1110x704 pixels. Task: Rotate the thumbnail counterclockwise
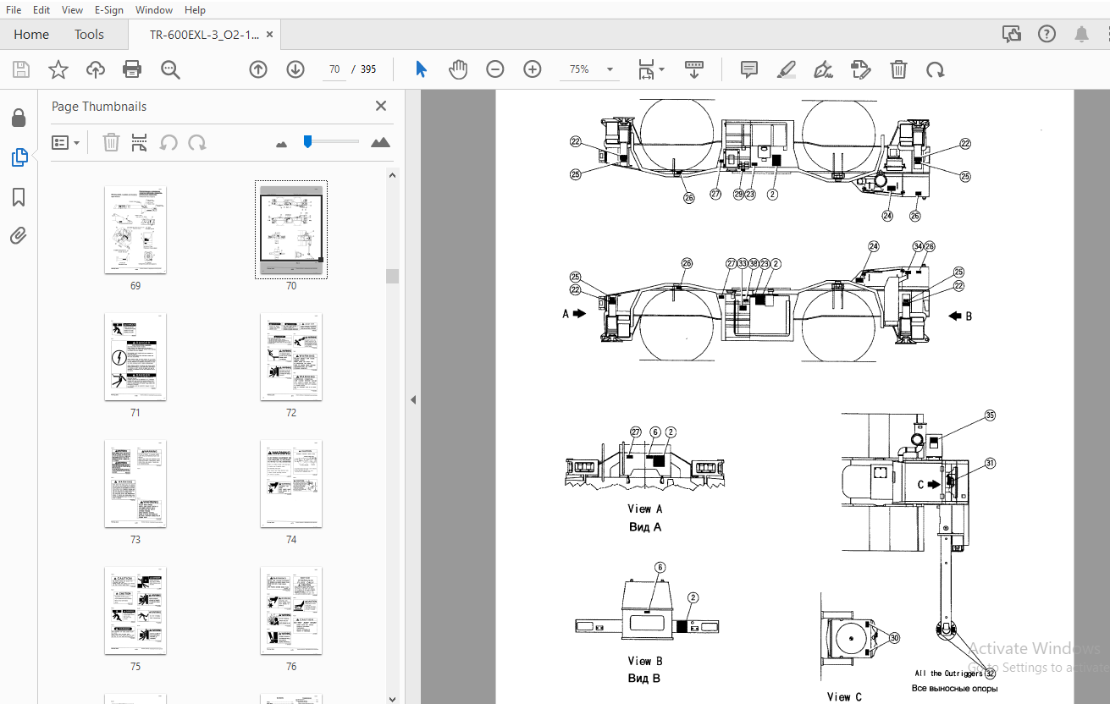(x=168, y=142)
